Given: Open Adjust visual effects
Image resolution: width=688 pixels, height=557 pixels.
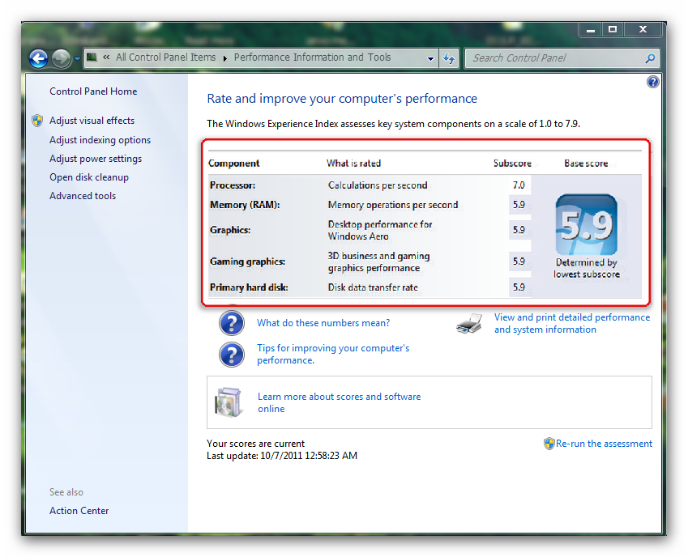Looking at the screenshot, I should pos(92,121).
